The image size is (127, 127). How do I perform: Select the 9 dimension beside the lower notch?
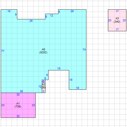(47, 75)
